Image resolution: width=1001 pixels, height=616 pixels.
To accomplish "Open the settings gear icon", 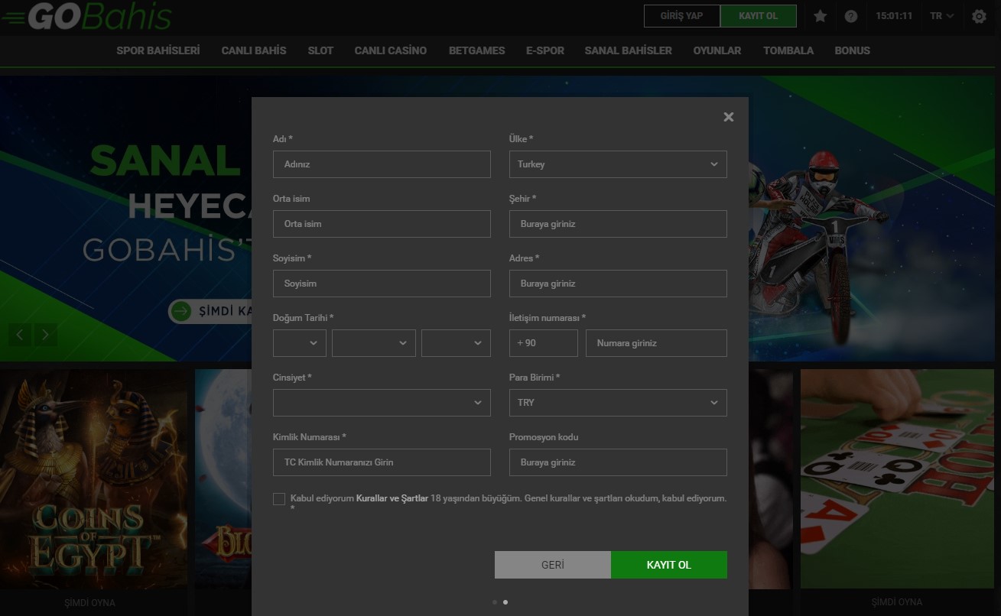I will [979, 16].
